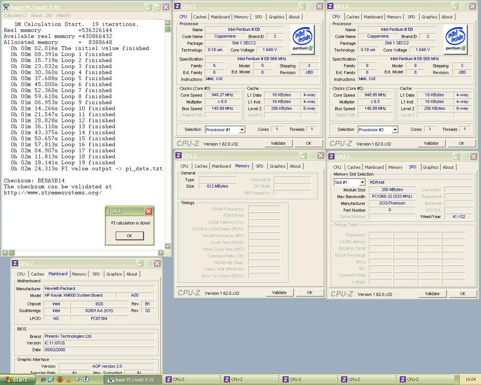Viewport: 481px width, 385px height.
Task: Open SPD tab in the Memory tab window
Action: 260,166
